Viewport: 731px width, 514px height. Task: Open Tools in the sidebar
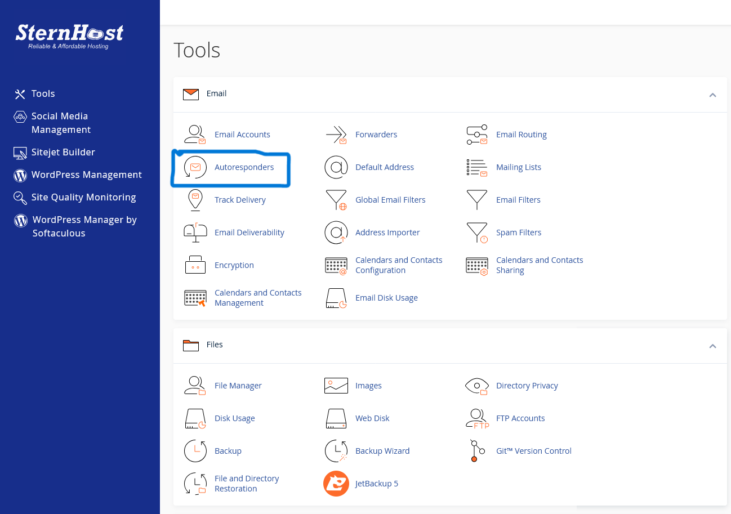(x=43, y=93)
